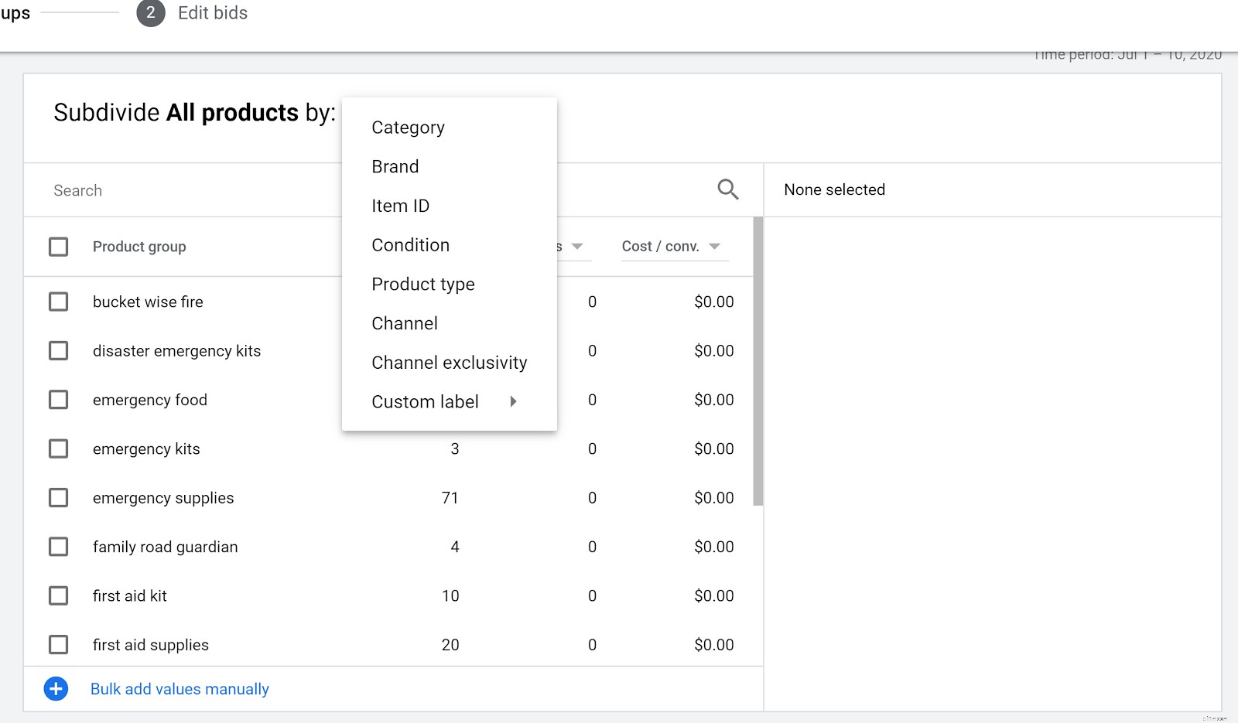Open the clicks column sort dropdown

[x=578, y=246]
